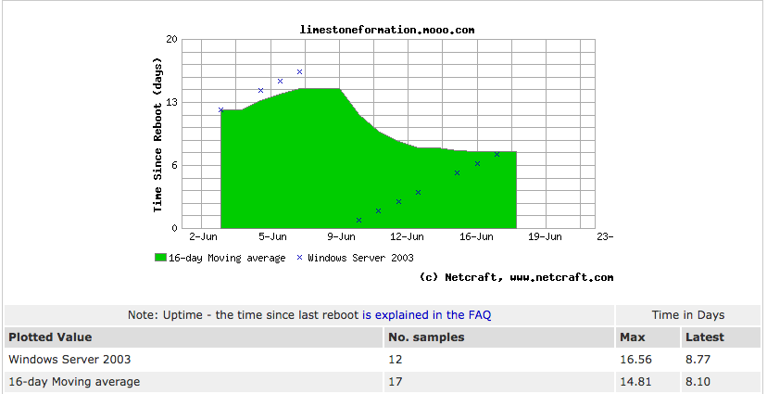Click the y-axis label 6
The height and width of the screenshot is (394, 767).
(x=175, y=165)
